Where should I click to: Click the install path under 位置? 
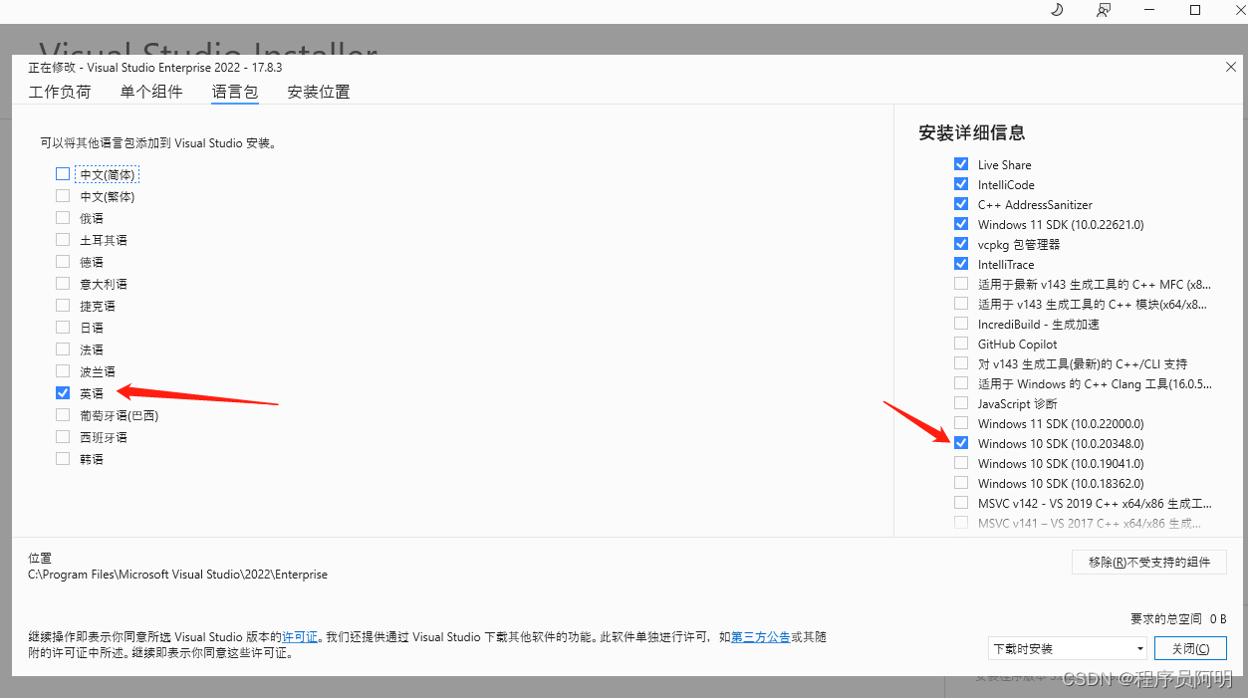(x=177, y=575)
